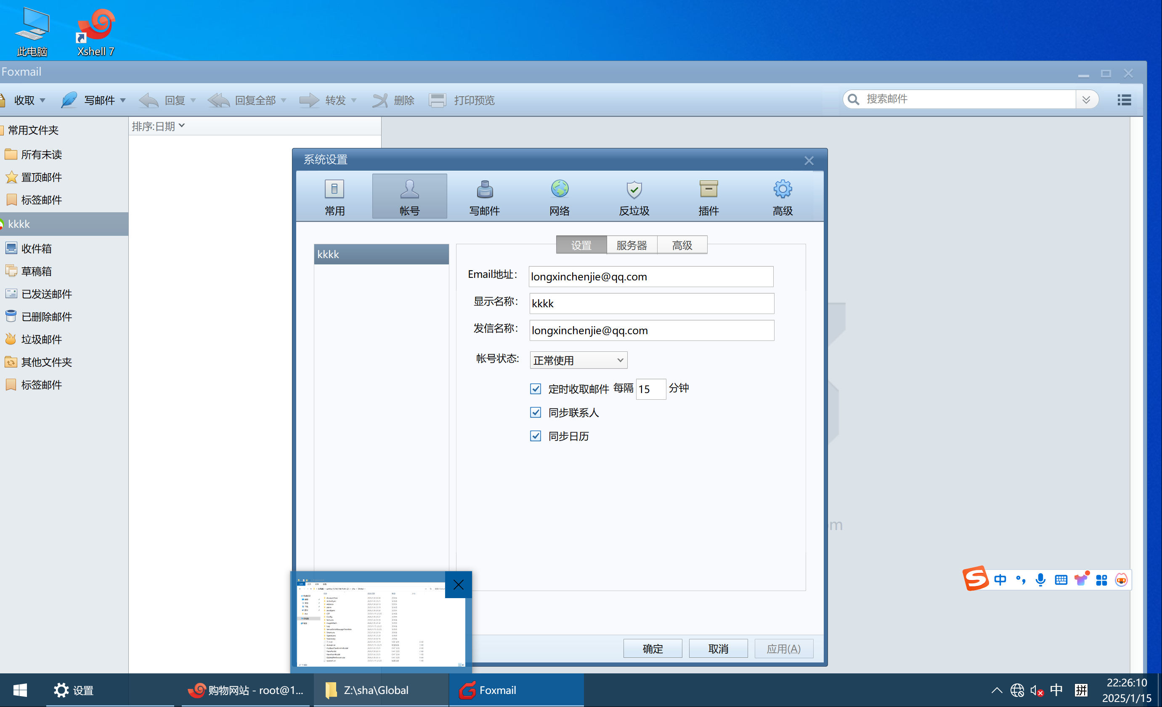Viewport: 1162px width, 707px height.
Task: Select the 反垃圾 anti-spam shield icon
Action: tap(634, 189)
